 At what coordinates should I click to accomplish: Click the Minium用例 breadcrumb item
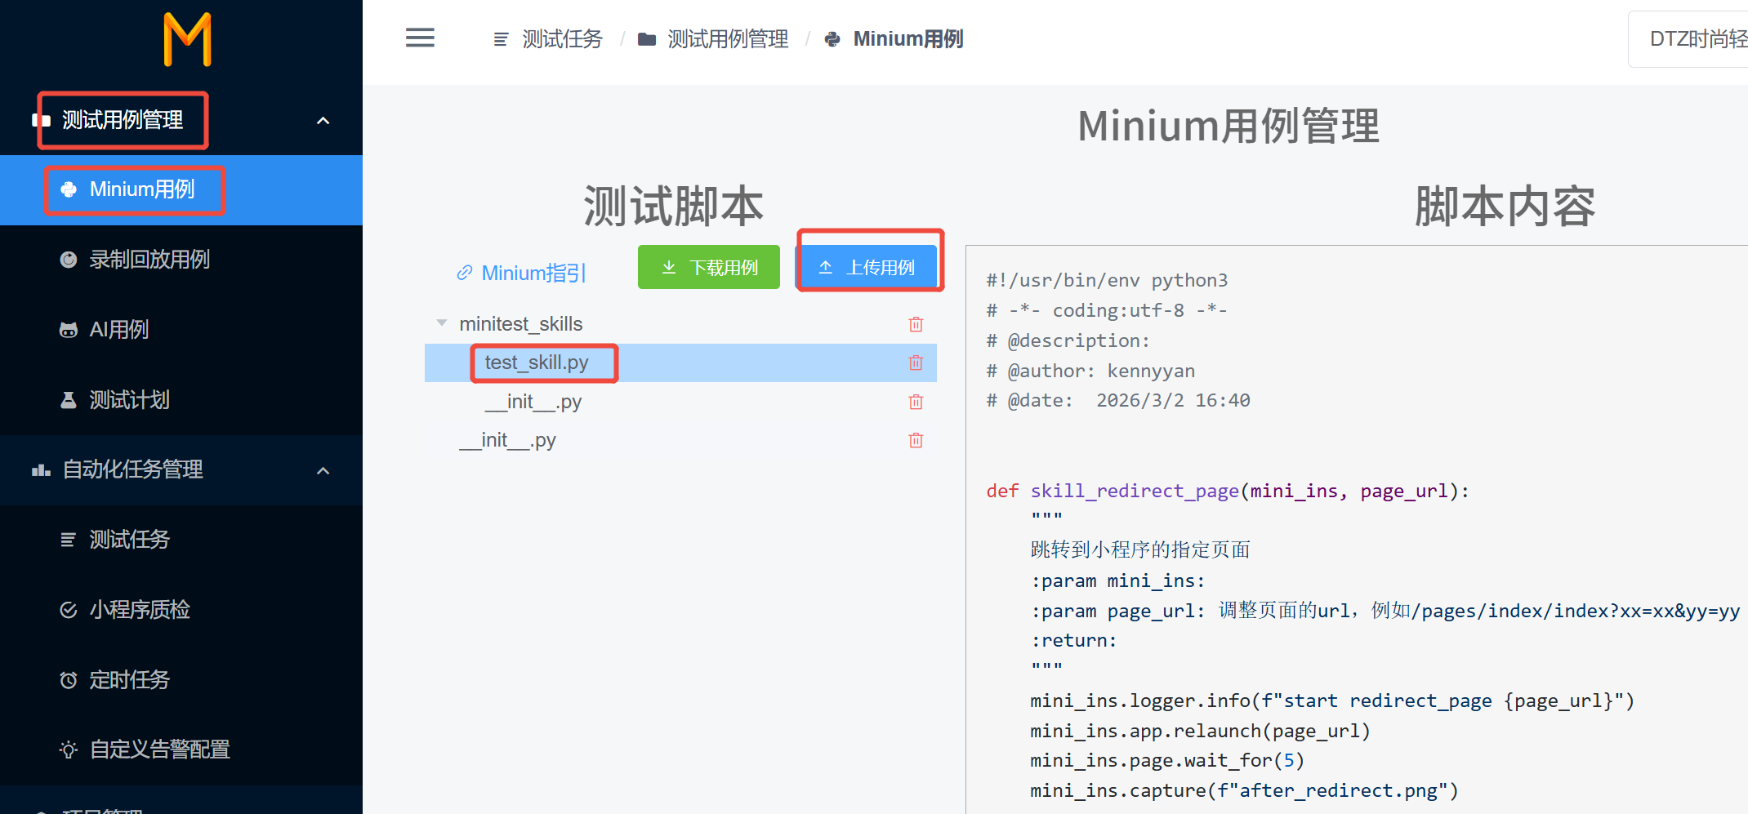(908, 39)
